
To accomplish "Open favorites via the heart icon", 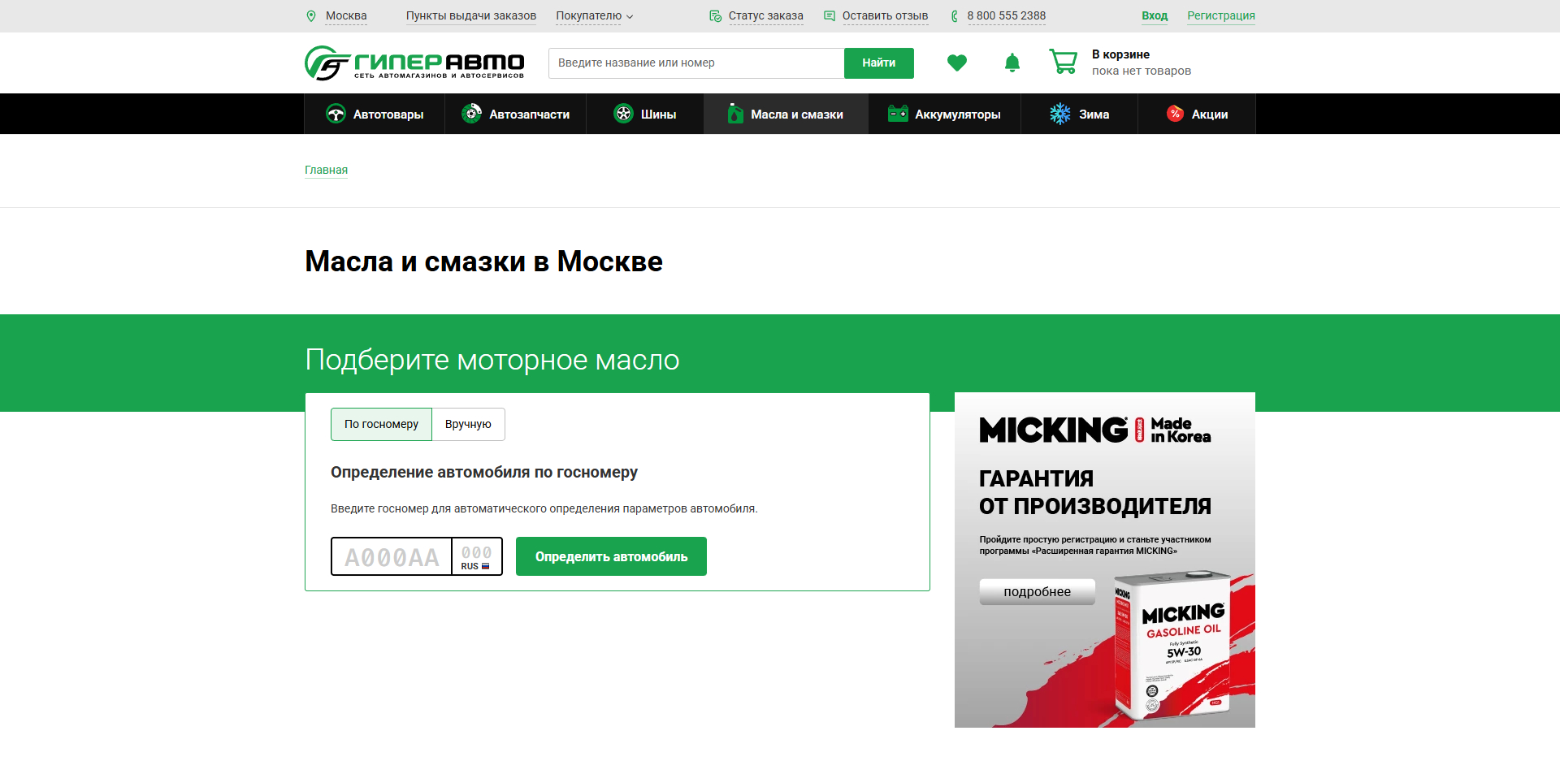I will [957, 63].
